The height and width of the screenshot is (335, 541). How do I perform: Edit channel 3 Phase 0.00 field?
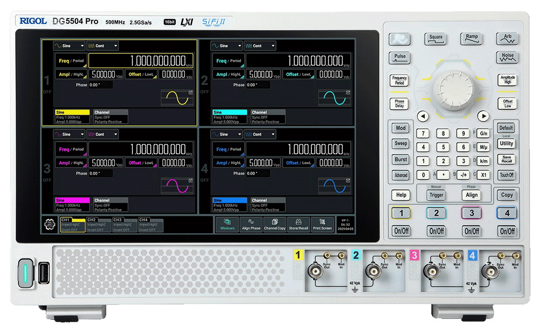click(101, 173)
